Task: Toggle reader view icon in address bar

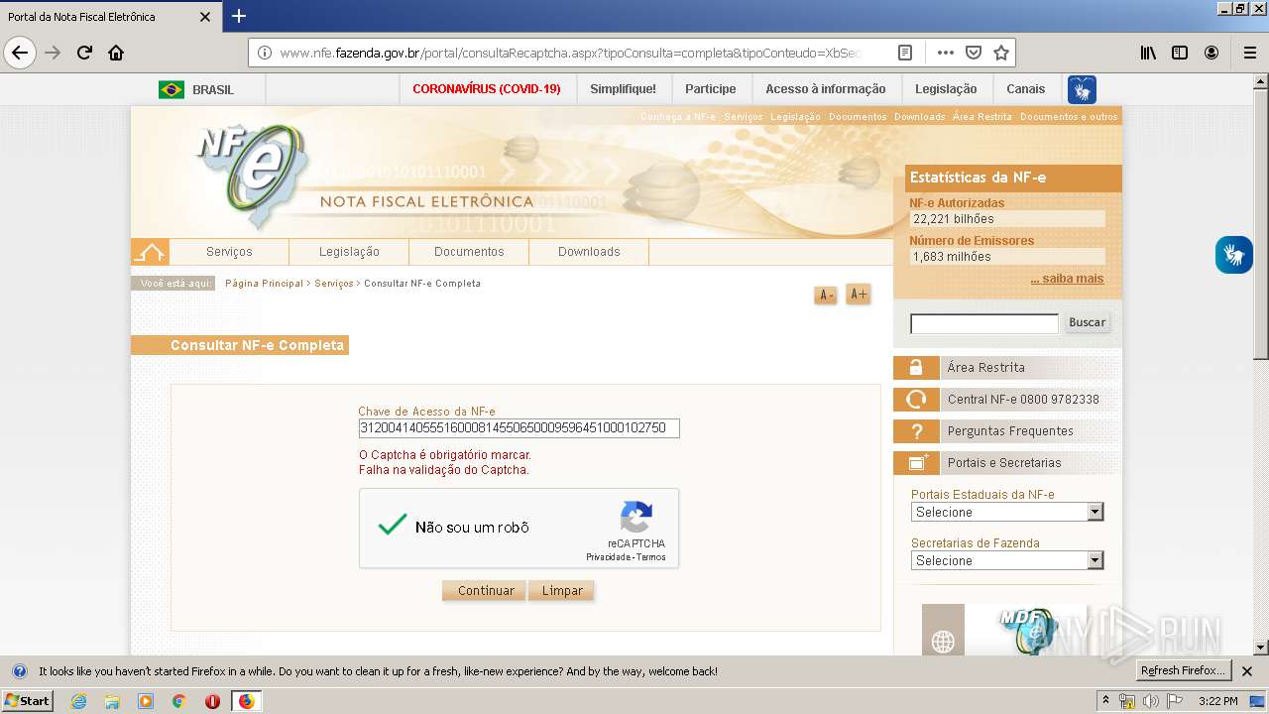Action: 905,53
